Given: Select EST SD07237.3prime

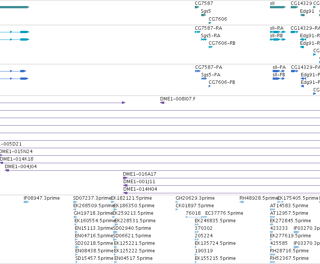Looking at the screenshot, I should 92,198.
